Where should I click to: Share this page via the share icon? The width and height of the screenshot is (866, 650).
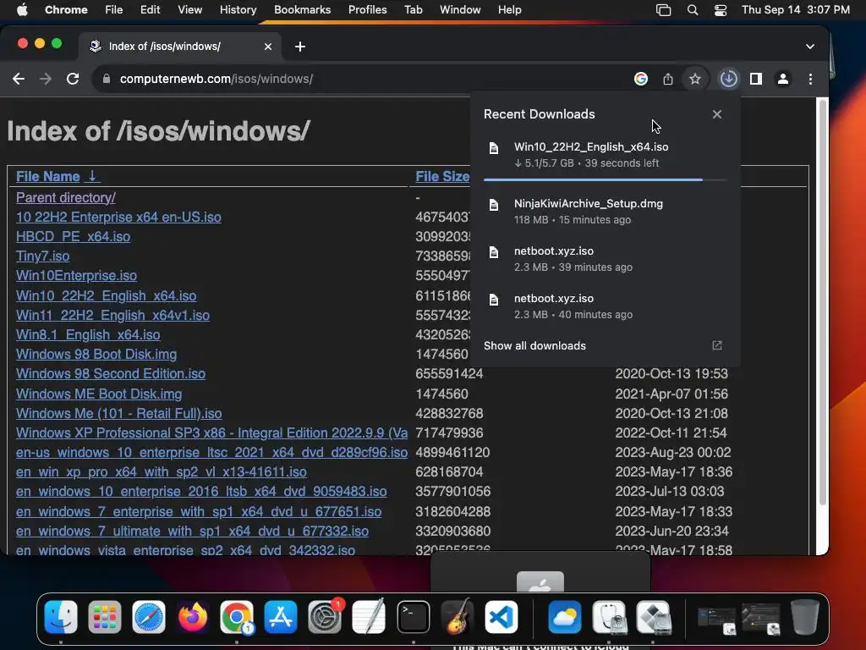(668, 79)
